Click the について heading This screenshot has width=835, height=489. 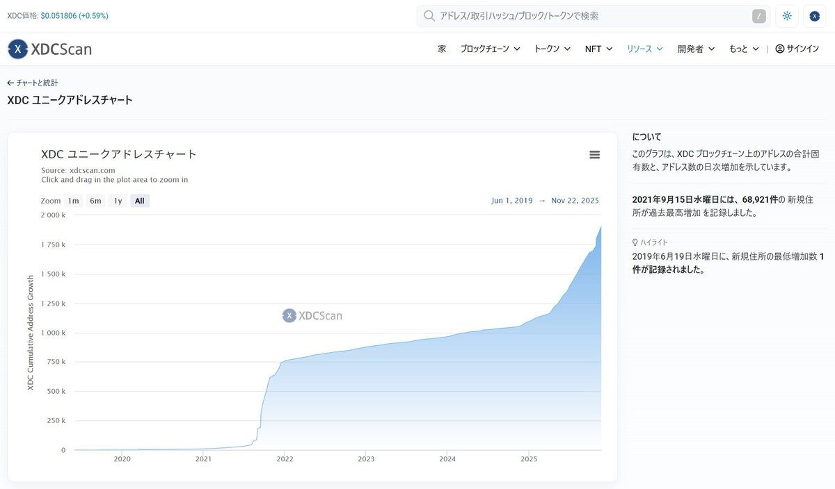coord(647,137)
